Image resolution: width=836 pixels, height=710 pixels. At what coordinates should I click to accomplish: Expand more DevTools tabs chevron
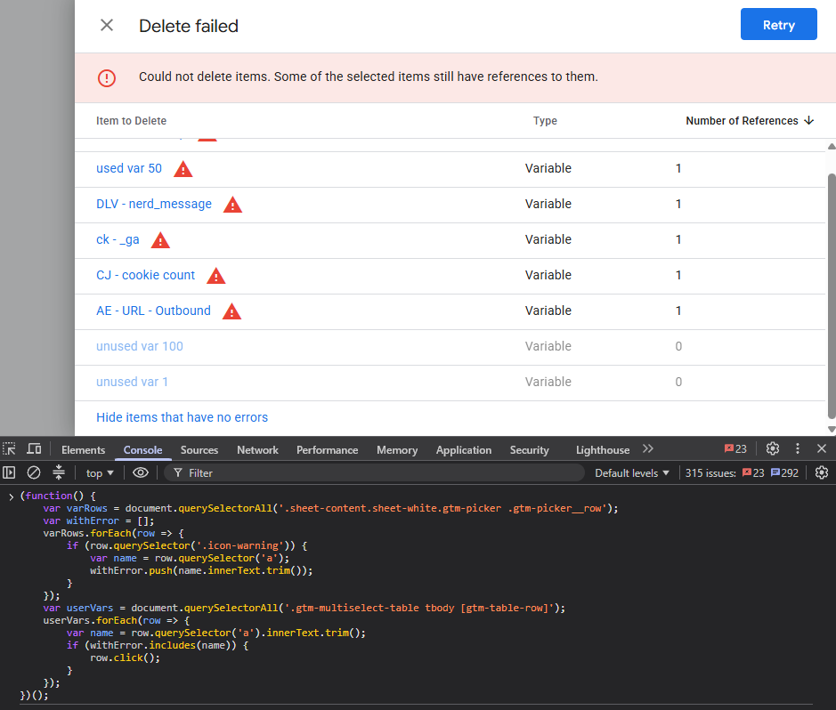click(x=648, y=449)
